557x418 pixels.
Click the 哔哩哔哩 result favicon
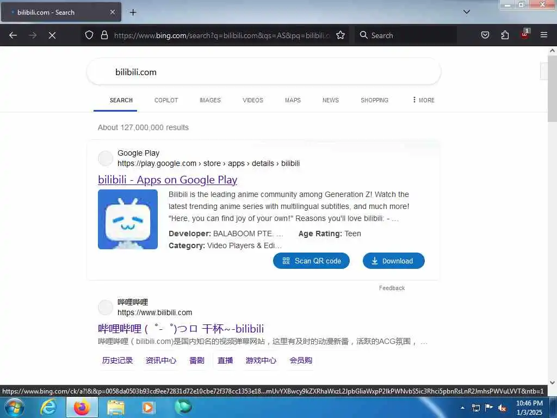pyautogui.click(x=106, y=307)
